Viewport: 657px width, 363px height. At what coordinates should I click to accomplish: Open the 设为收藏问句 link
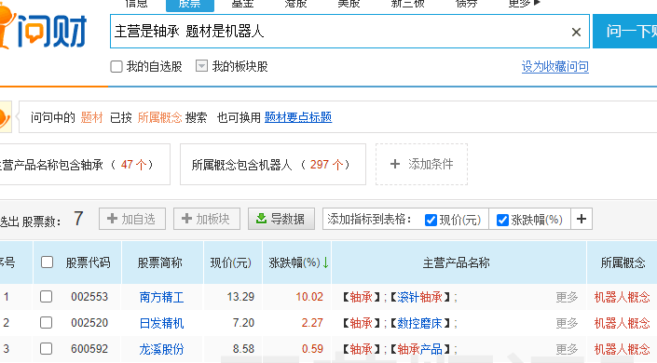(x=555, y=66)
